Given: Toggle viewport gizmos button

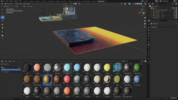Looking at the screenshot, I should click(x=125, y=4).
